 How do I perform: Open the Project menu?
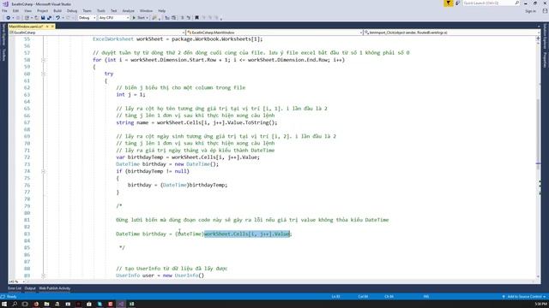(42, 11)
